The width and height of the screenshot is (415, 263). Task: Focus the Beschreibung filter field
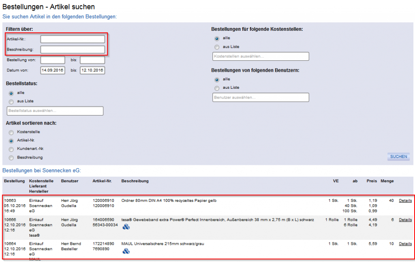coord(73,49)
